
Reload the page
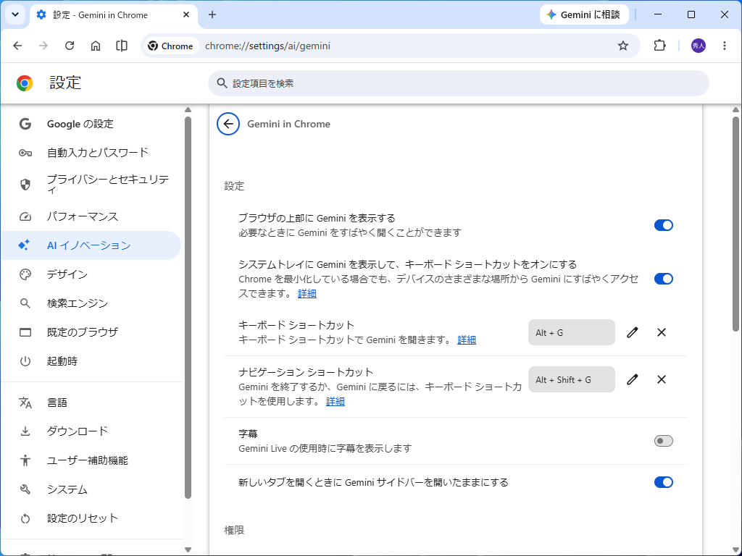pos(70,46)
